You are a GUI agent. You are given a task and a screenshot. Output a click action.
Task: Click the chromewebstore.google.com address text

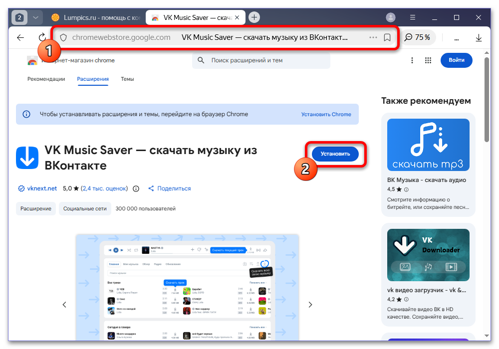pos(121,37)
